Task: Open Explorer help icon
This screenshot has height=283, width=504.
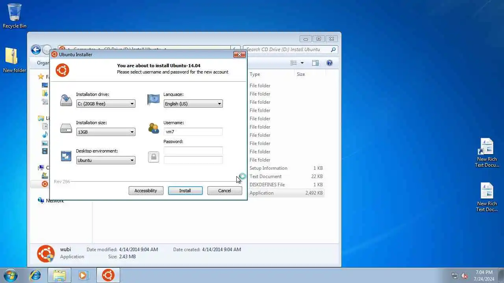Action: click(330, 63)
